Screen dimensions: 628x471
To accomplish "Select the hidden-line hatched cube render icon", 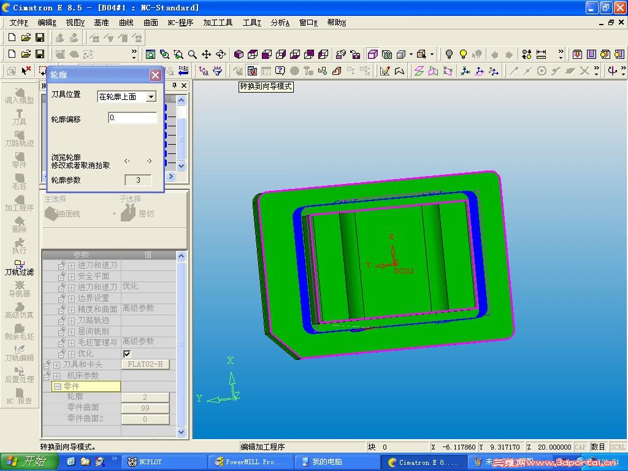I will (387, 54).
